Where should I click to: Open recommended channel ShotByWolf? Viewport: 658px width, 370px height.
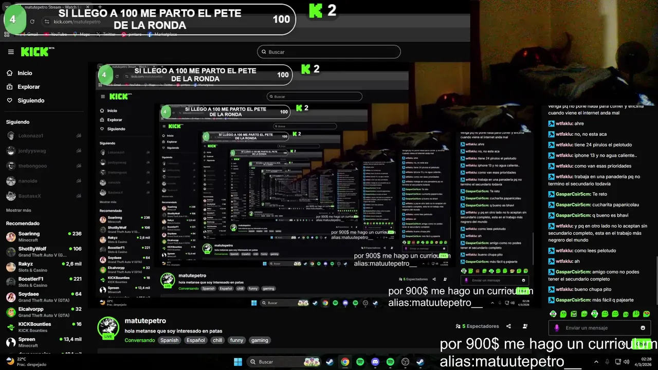point(44,252)
